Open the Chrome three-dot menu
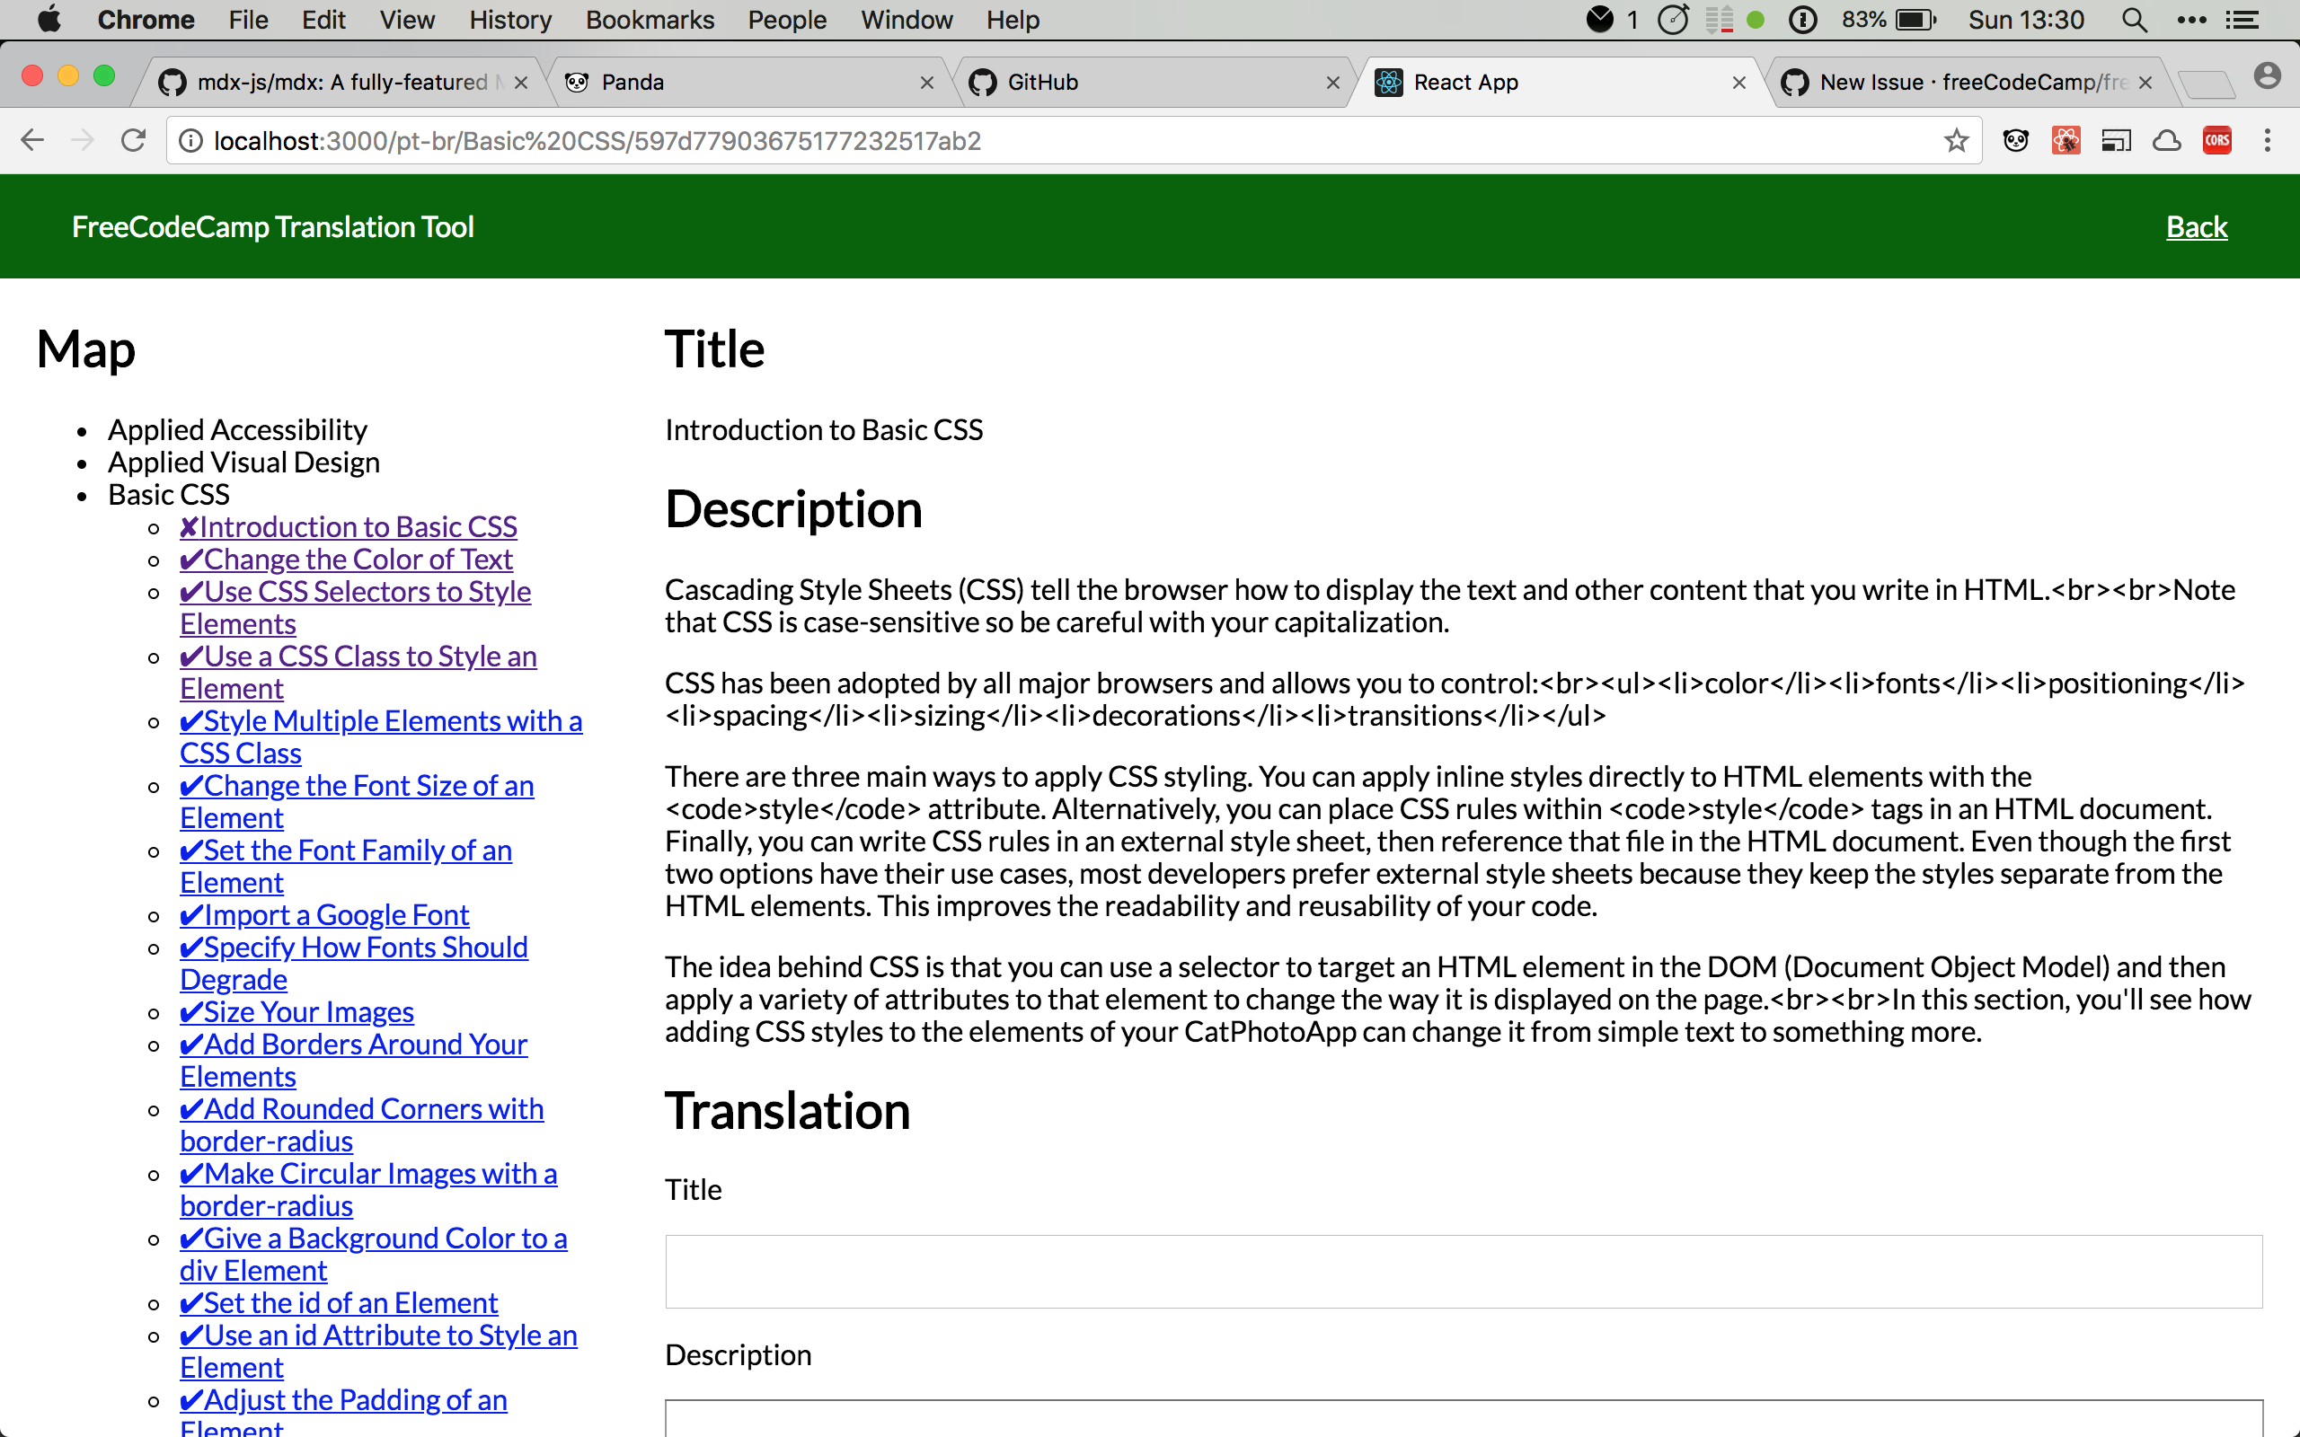The image size is (2300, 1437). coord(2268,141)
